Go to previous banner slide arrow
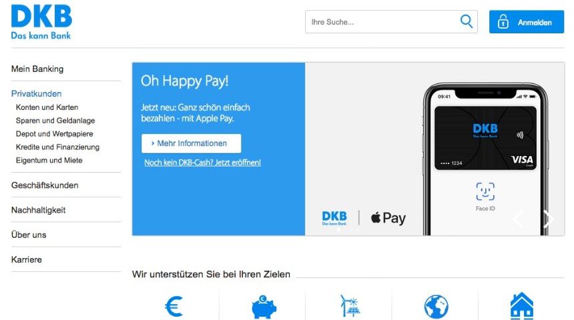This screenshot has width=574, height=320. tap(518, 219)
